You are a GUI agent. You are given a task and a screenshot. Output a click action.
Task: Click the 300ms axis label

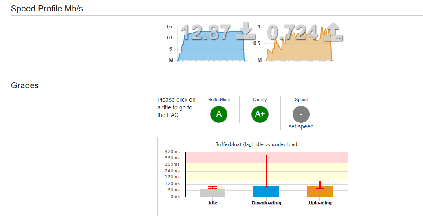pos(172,164)
